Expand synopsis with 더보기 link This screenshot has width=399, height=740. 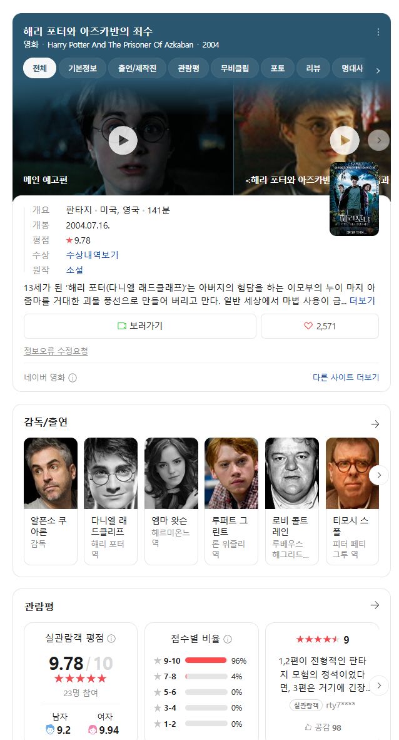click(x=362, y=301)
